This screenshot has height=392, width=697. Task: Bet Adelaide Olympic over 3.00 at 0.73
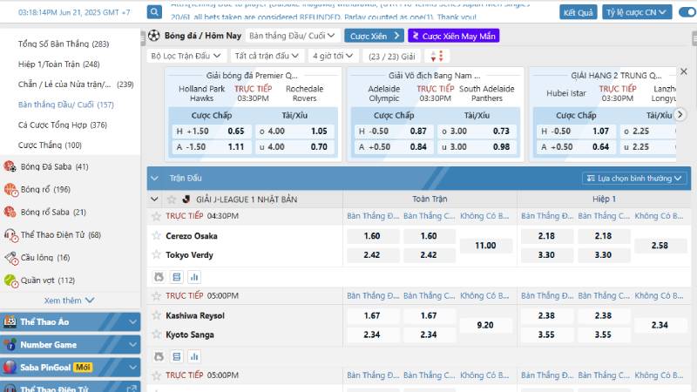[476, 132]
